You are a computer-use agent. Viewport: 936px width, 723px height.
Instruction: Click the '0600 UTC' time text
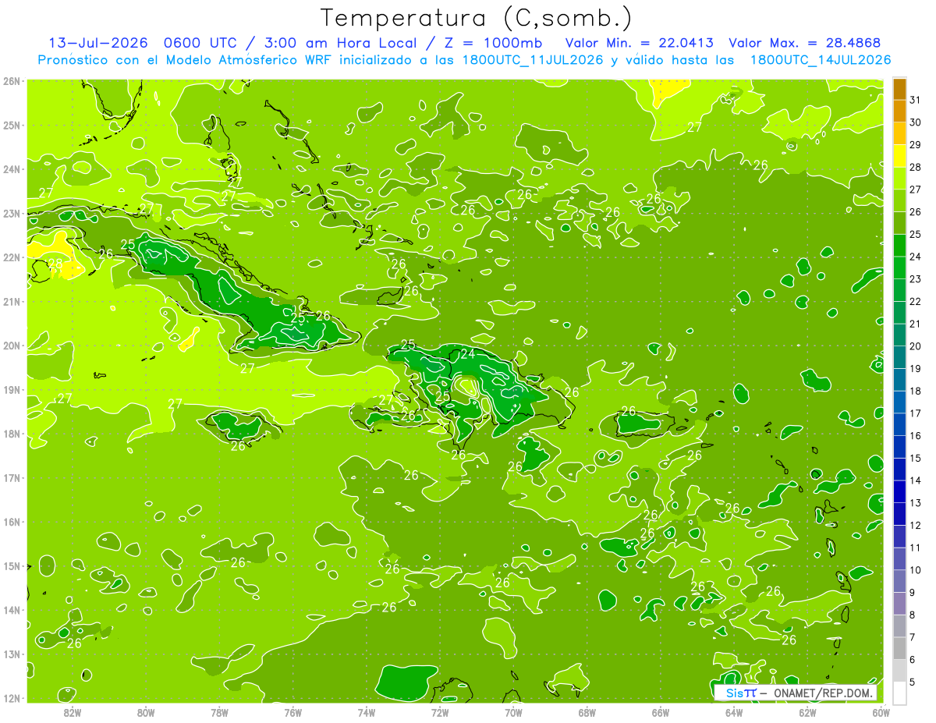tap(199, 43)
